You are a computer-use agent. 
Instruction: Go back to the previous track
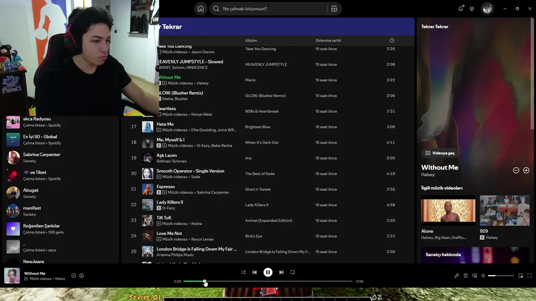pos(255,272)
